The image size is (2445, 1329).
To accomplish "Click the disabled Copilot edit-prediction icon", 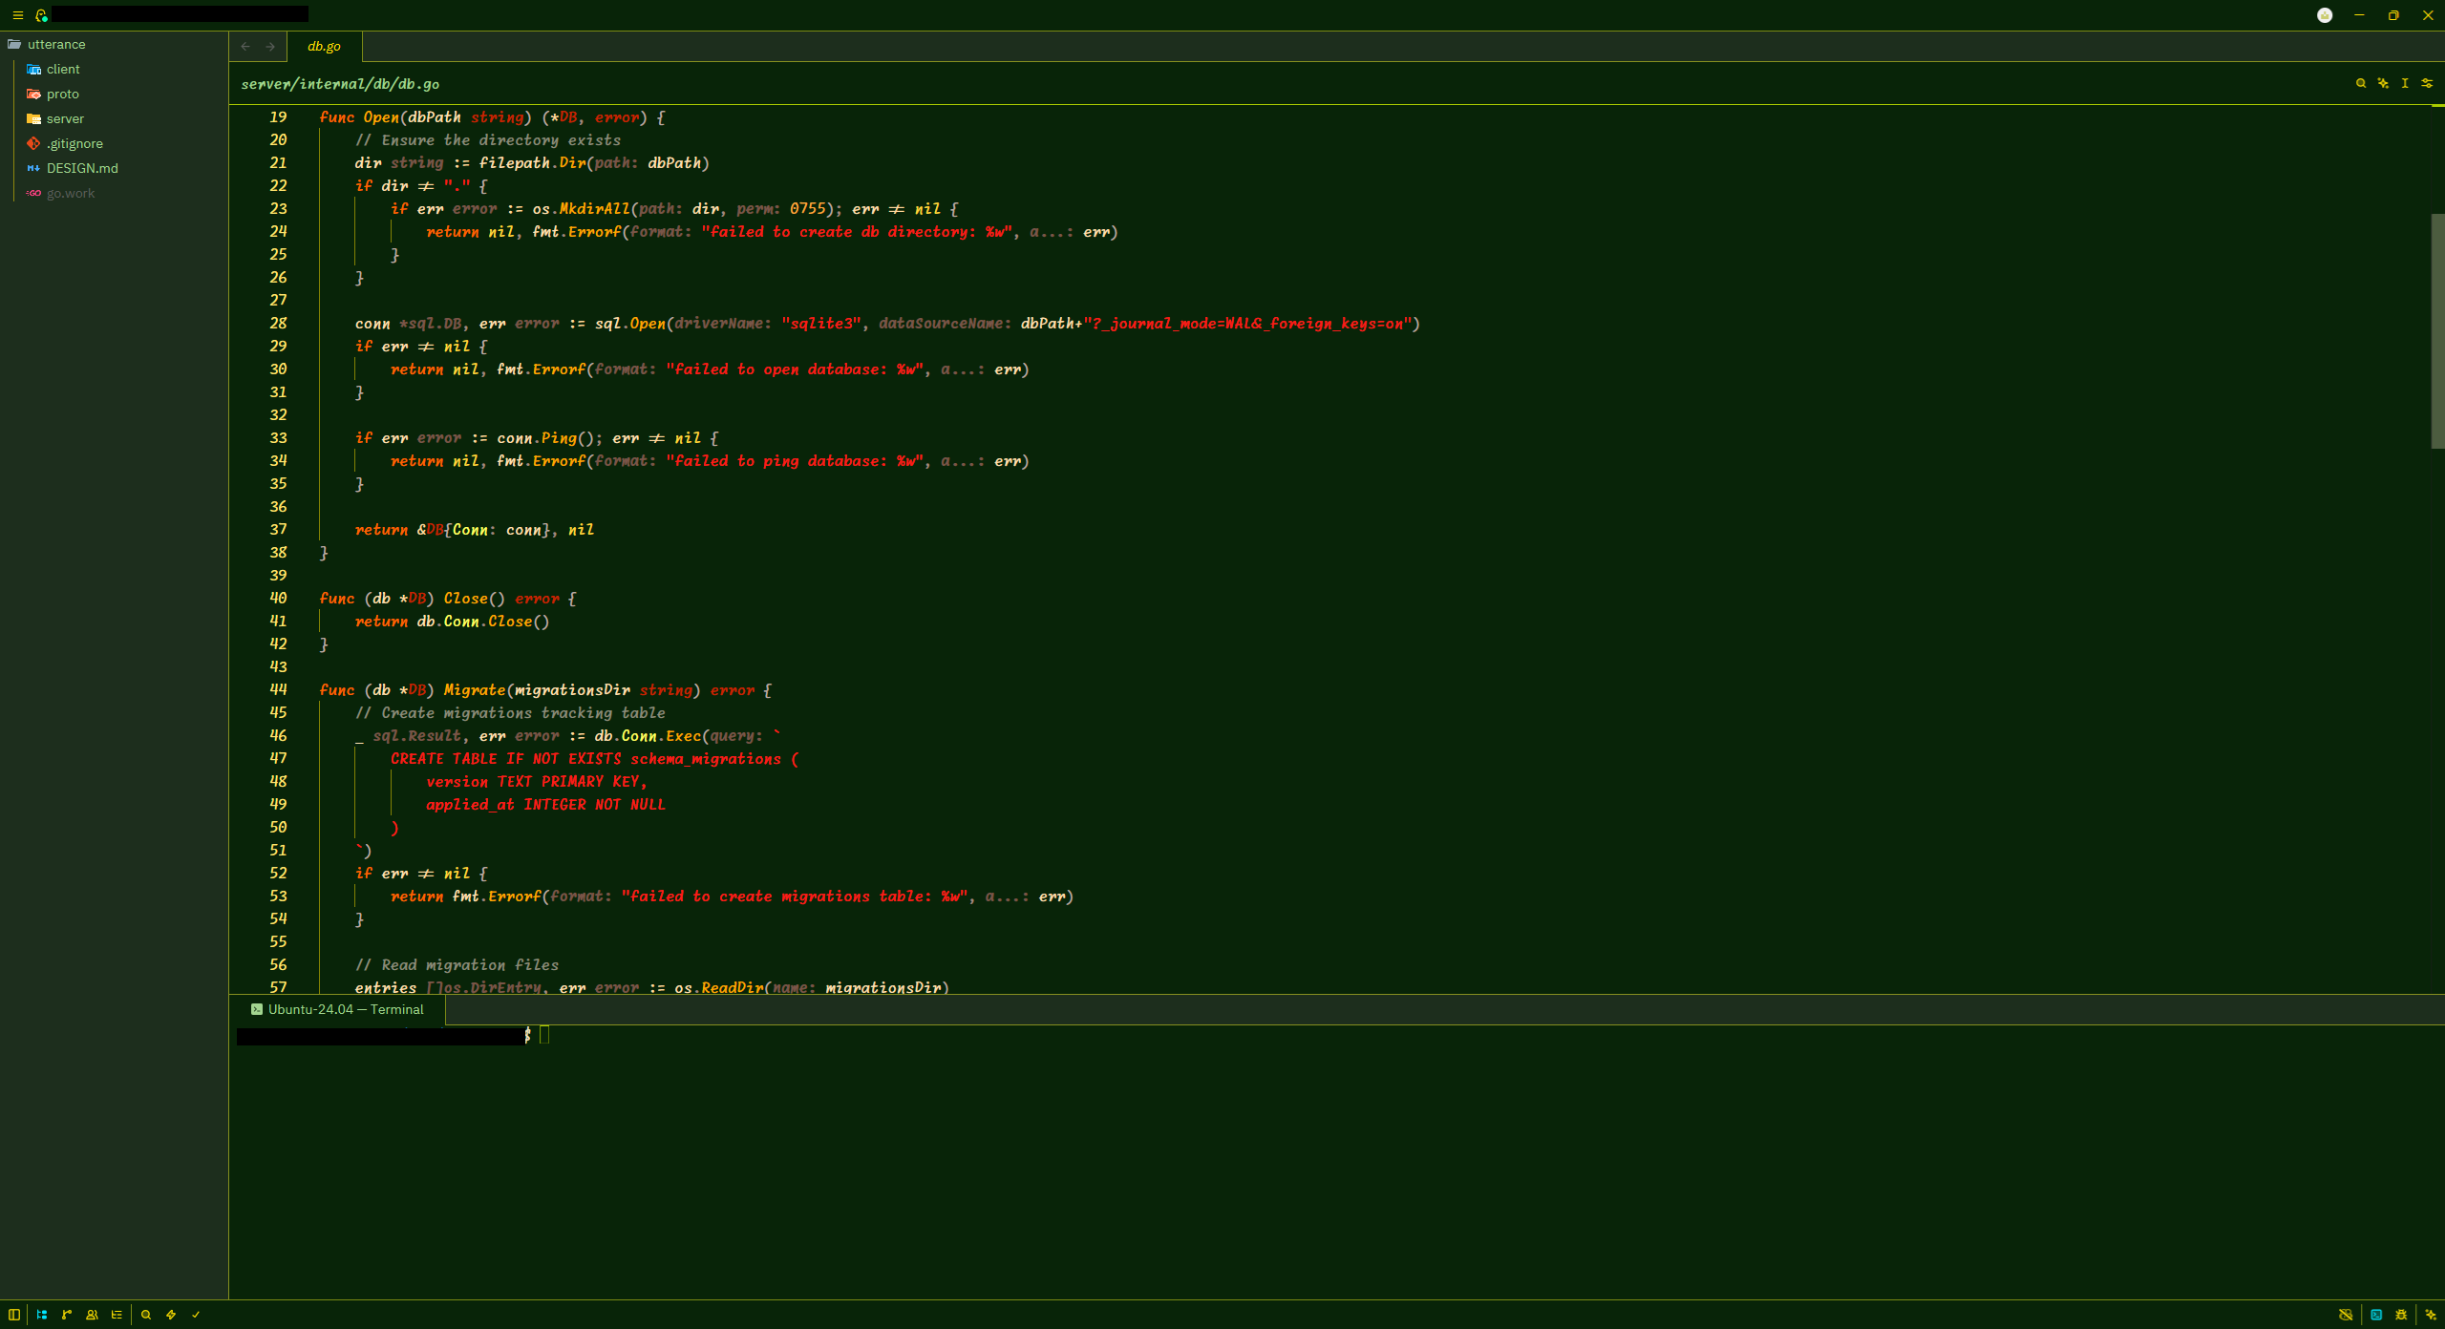I will click(x=2346, y=1315).
